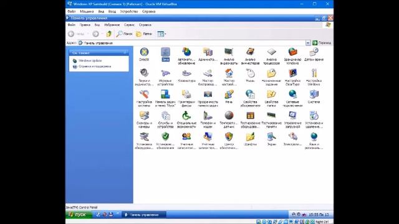399x224 pixels.
Task: Click the Forward arrow toolbar button
Action: point(95,34)
